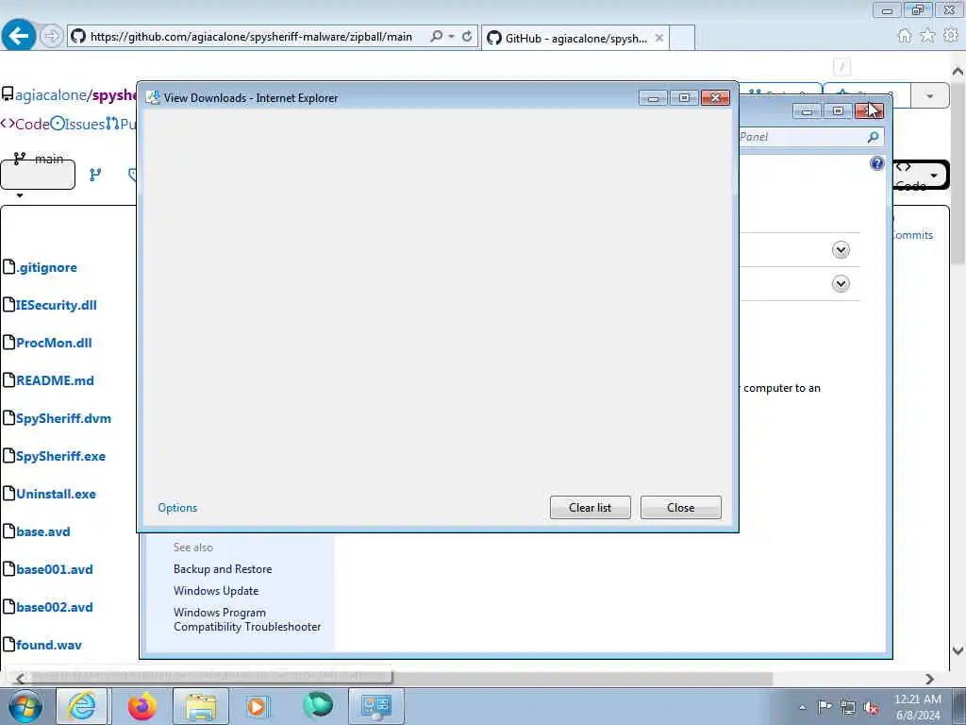Open the IESecurity.dll file

pyautogui.click(x=56, y=305)
